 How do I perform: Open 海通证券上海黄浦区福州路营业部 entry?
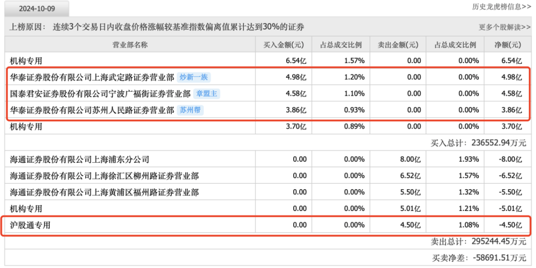[x=104, y=193]
